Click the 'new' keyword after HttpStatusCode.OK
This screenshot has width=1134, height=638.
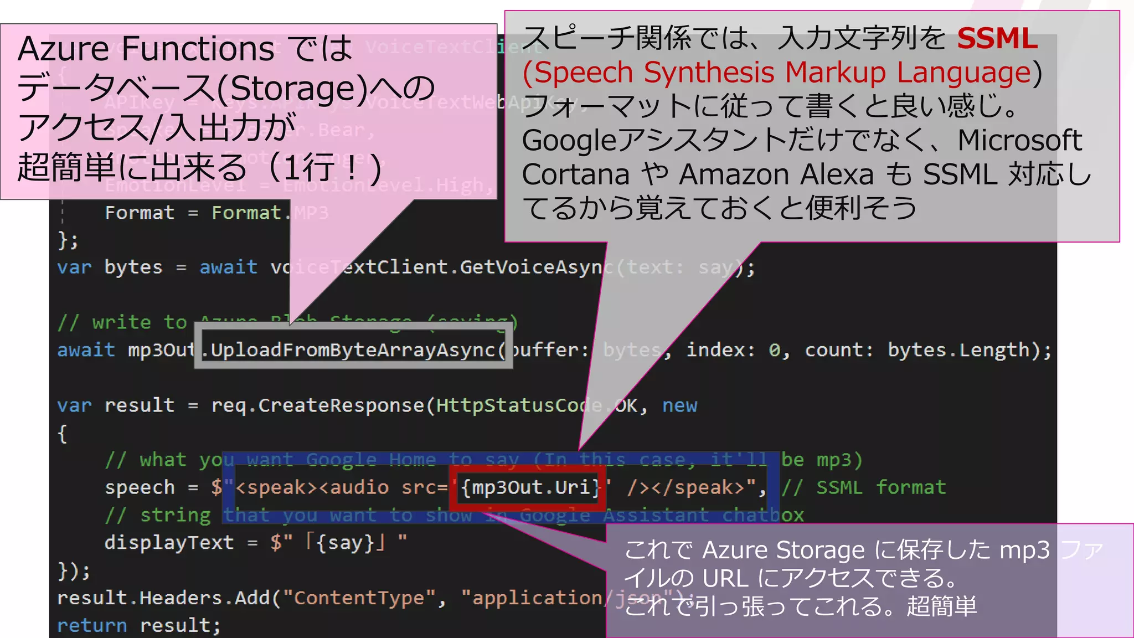click(x=680, y=406)
